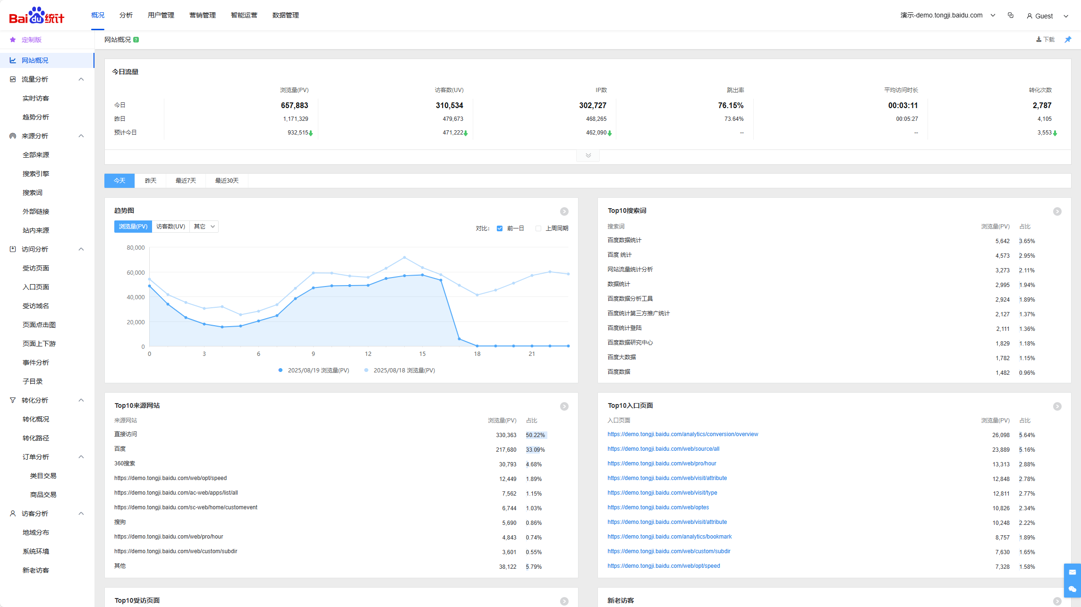Click the 访客分析 person icon
The width and height of the screenshot is (1081, 607).
click(13, 514)
